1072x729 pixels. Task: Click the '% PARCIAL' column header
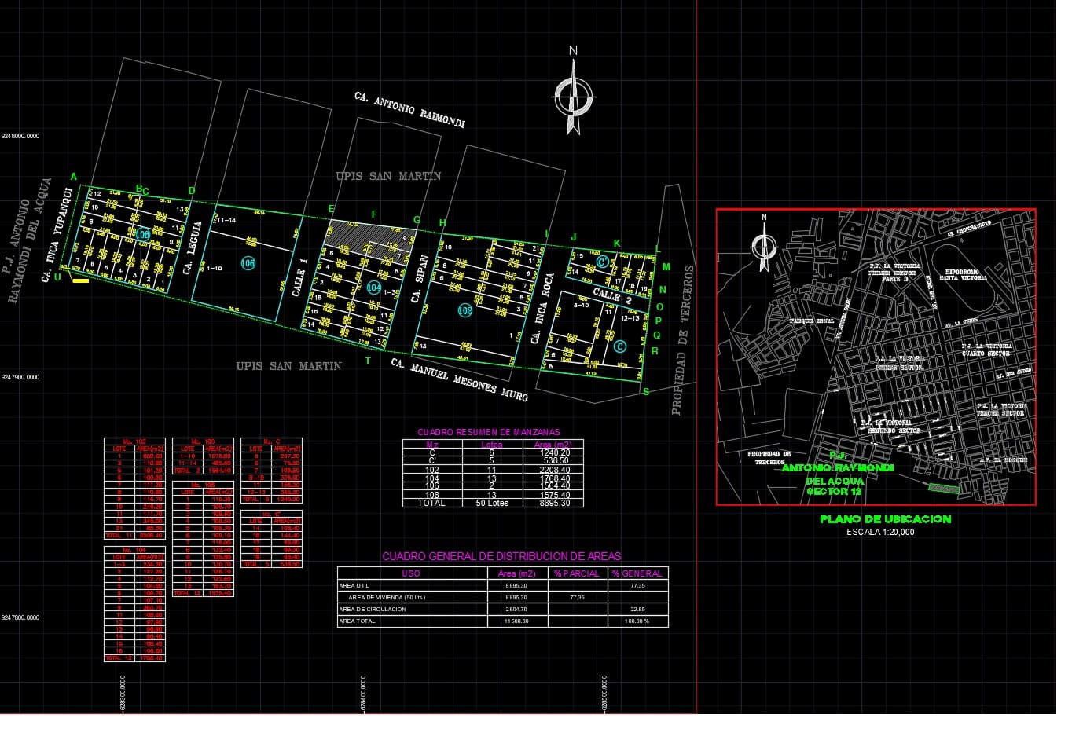click(576, 573)
